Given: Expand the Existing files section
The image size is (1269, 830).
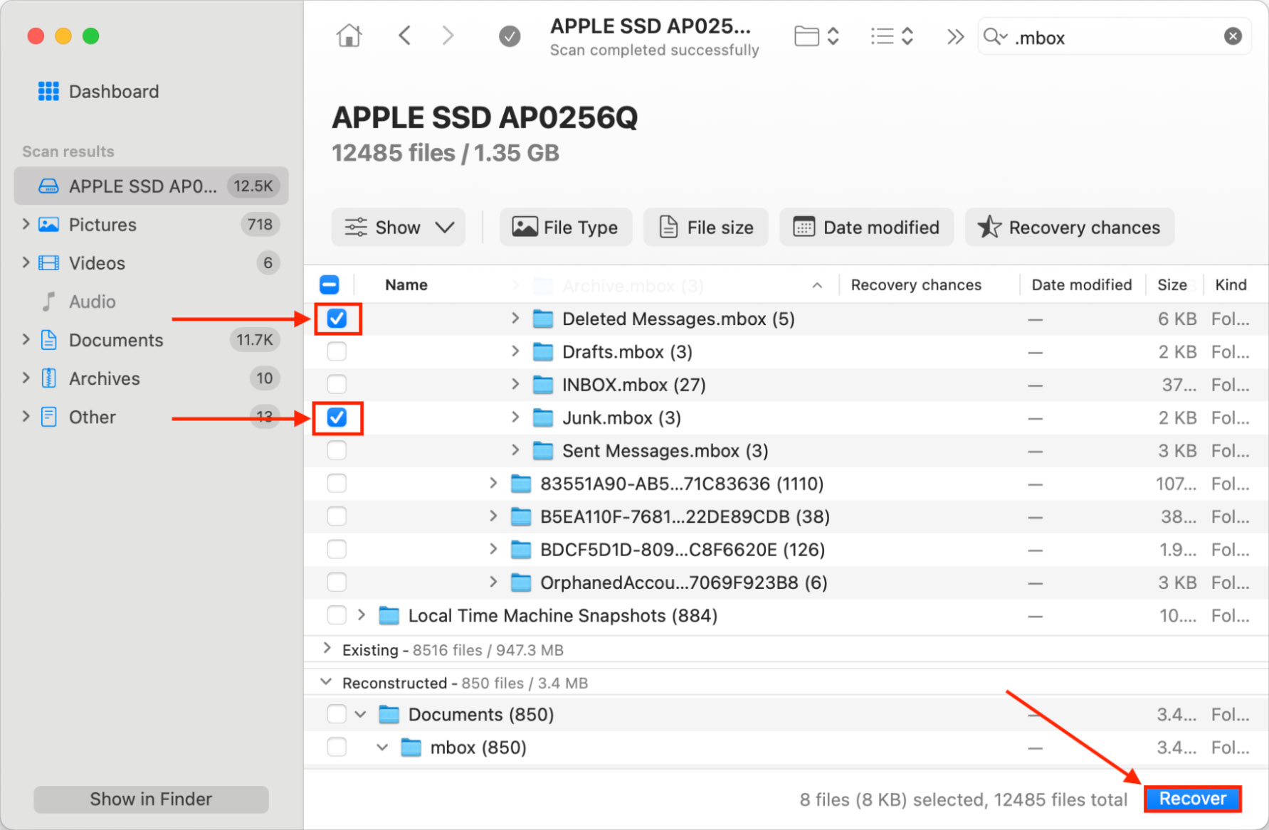Looking at the screenshot, I should point(327,649).
